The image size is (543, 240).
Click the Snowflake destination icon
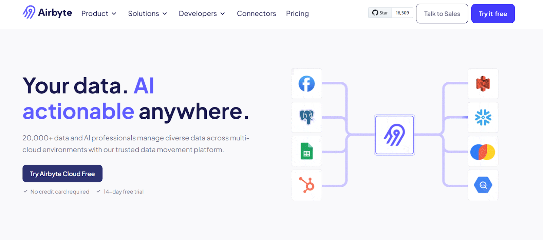tap(483, 117)
